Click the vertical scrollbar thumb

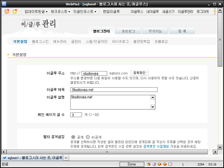pos(220,40)
